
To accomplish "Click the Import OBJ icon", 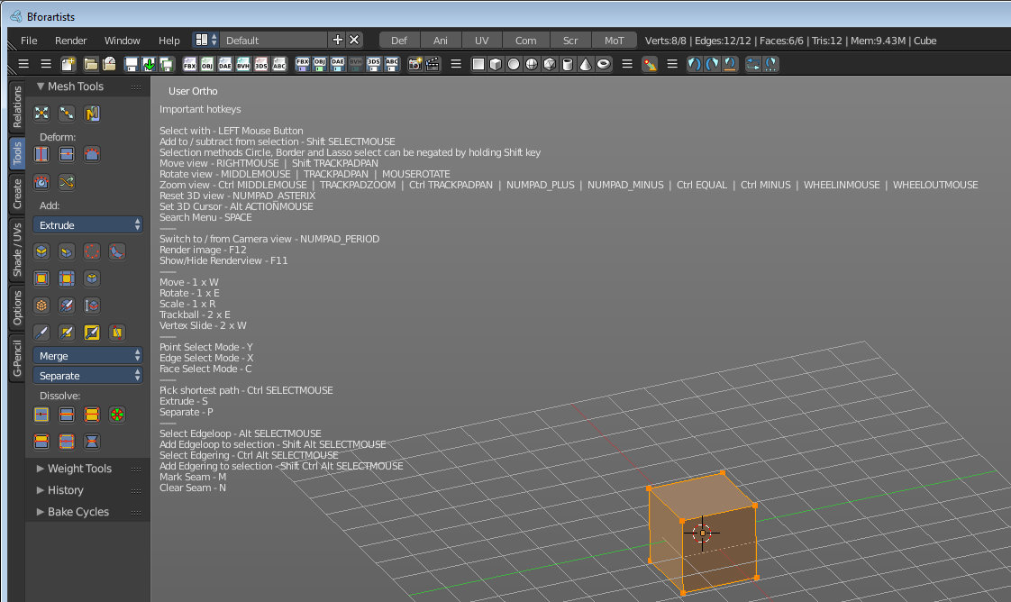I will 207,65.
